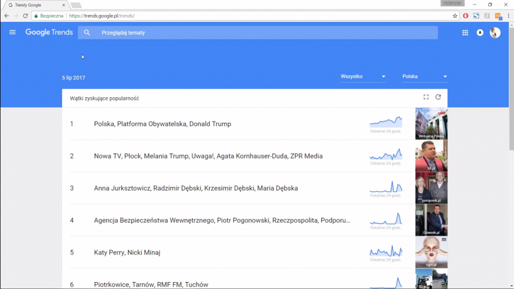The width and height of the screenshot is (514, 289).
Task: Open the cgm.pl Katy Perry thumbnail
Action: tap(431, 252)
